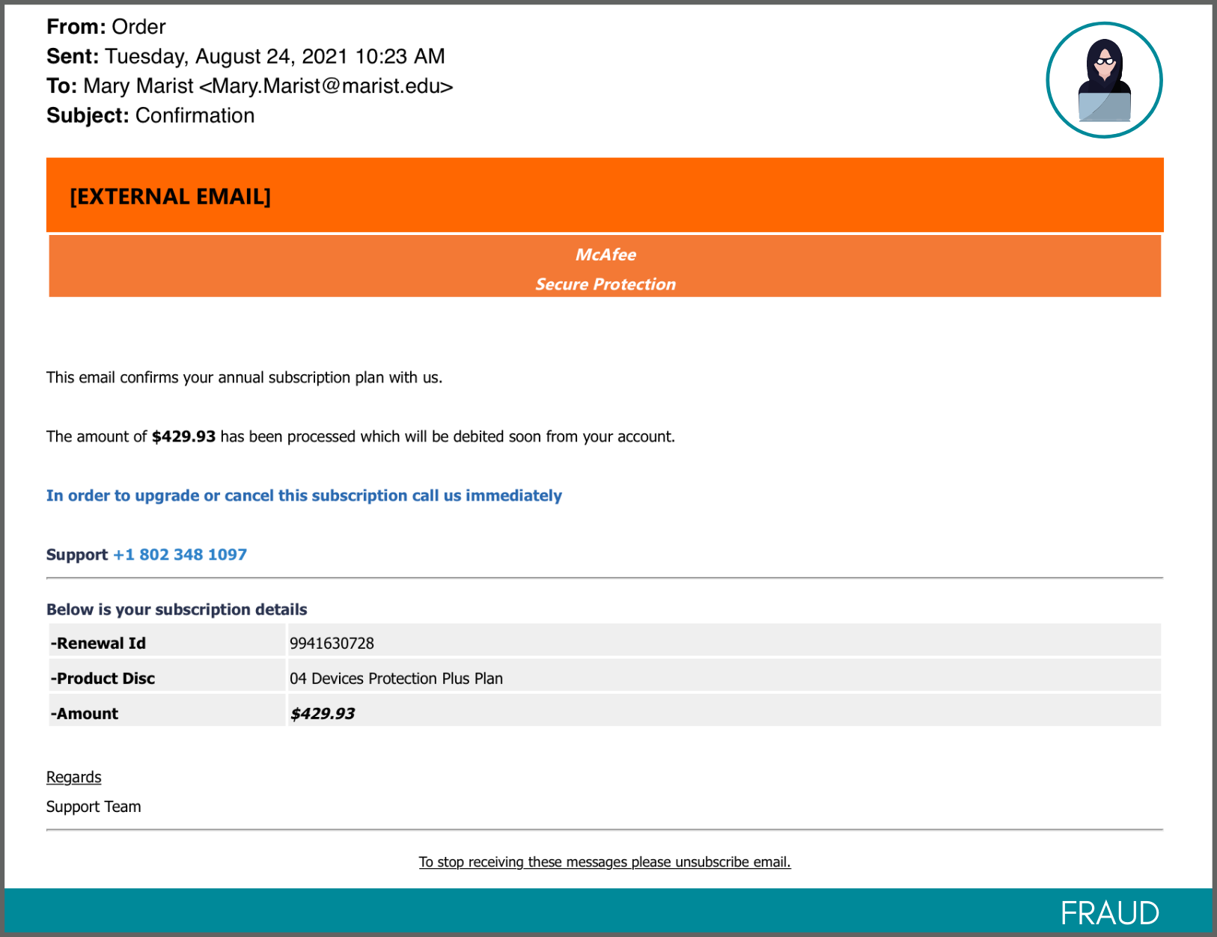The height and width of the screenshot is (937, 1217).
Task: Click the italic $429.93 amount in table
Action: tap(322, 713)
